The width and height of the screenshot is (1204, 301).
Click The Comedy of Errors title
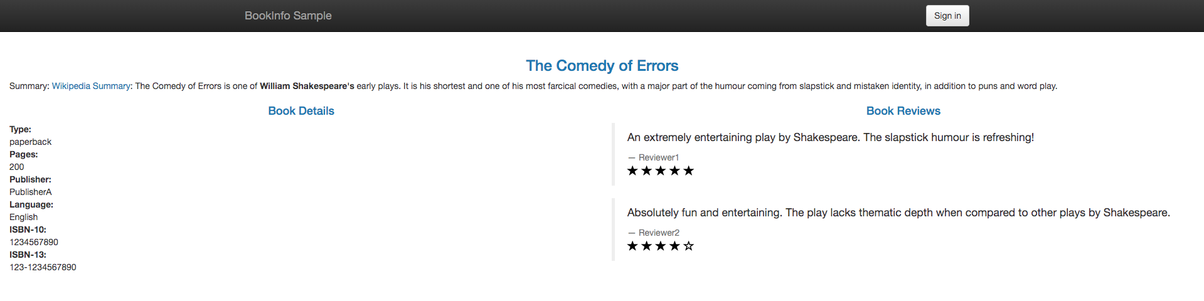point(602,66)
